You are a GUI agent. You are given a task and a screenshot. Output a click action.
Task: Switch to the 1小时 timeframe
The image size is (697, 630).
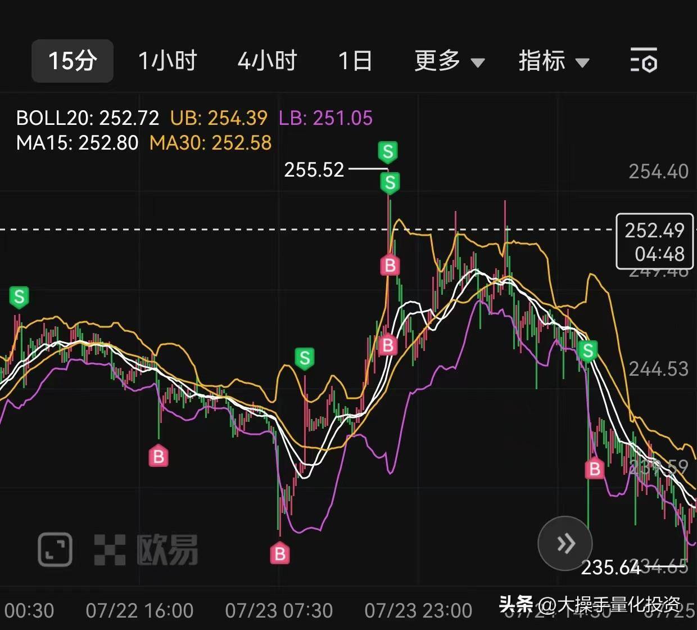tap(168, 61)
